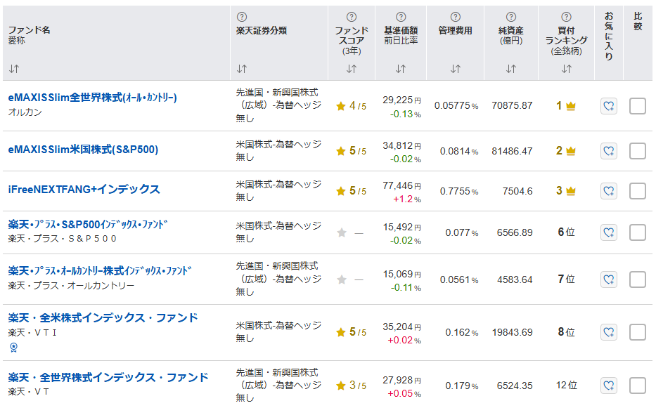Sort table by 基準価額 arrows
Viewport: 656px width, 408px height.
[401, 69]
